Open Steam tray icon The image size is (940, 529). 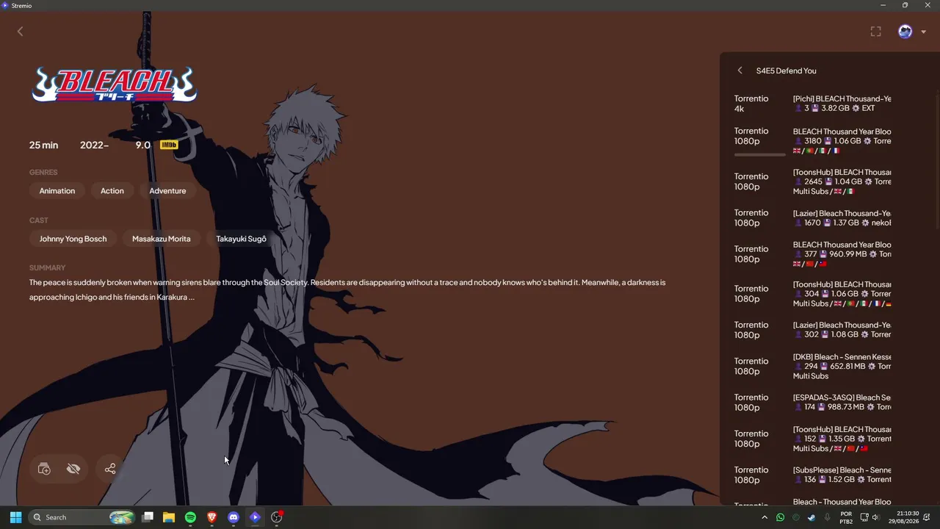[x=811, y=517]
